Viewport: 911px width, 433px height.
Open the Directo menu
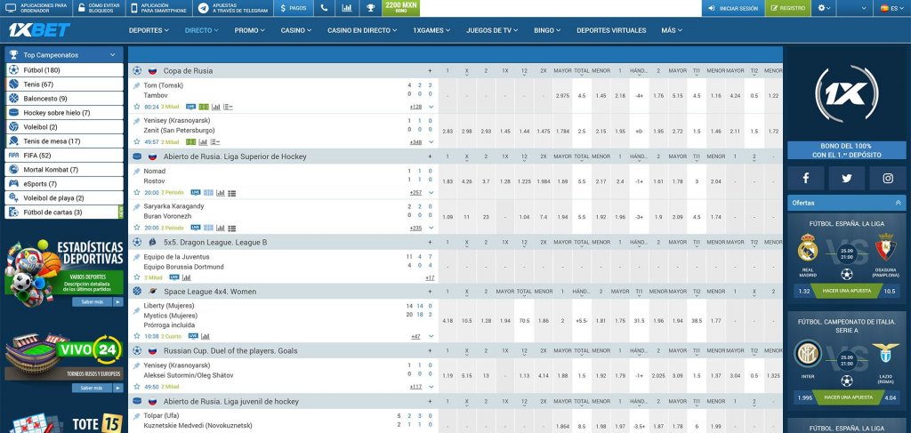(202, 30)
